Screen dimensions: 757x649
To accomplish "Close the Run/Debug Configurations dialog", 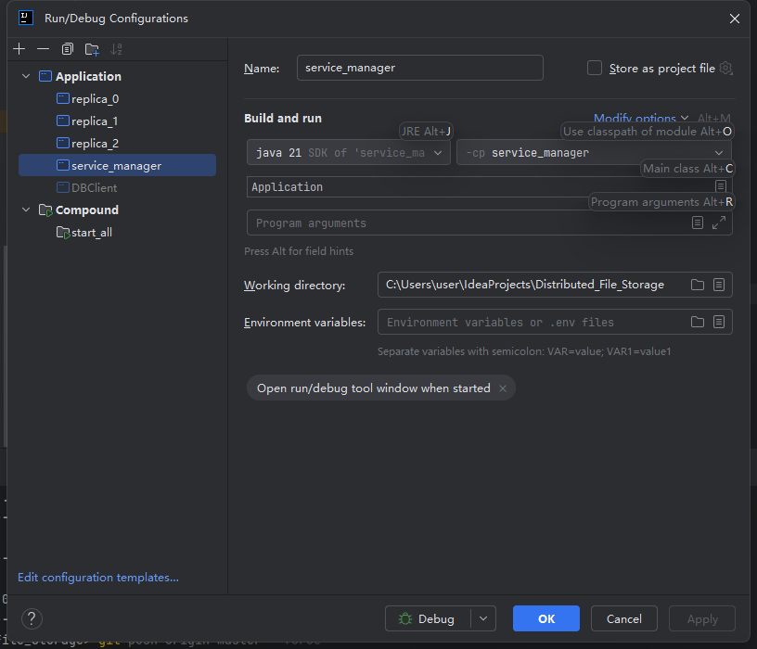I will coord(735,19).
